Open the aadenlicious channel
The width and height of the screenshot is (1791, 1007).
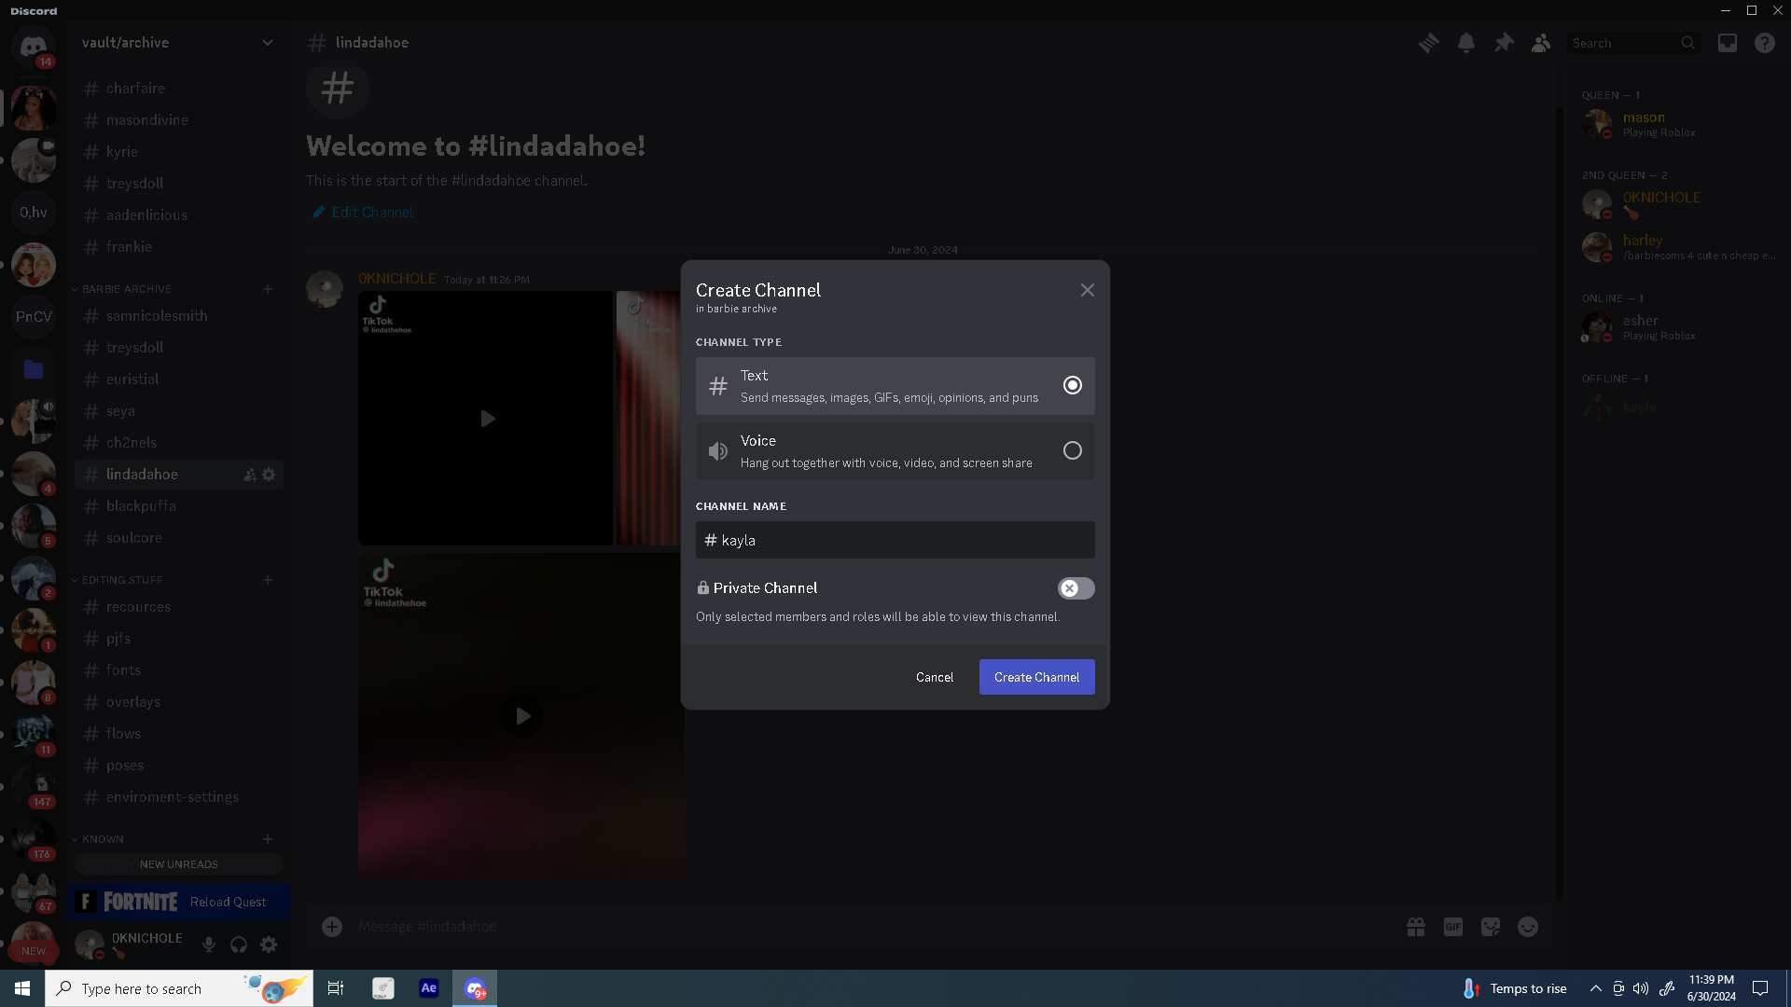179,215
